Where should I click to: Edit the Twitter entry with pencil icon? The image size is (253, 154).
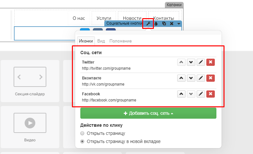point(201,62)
